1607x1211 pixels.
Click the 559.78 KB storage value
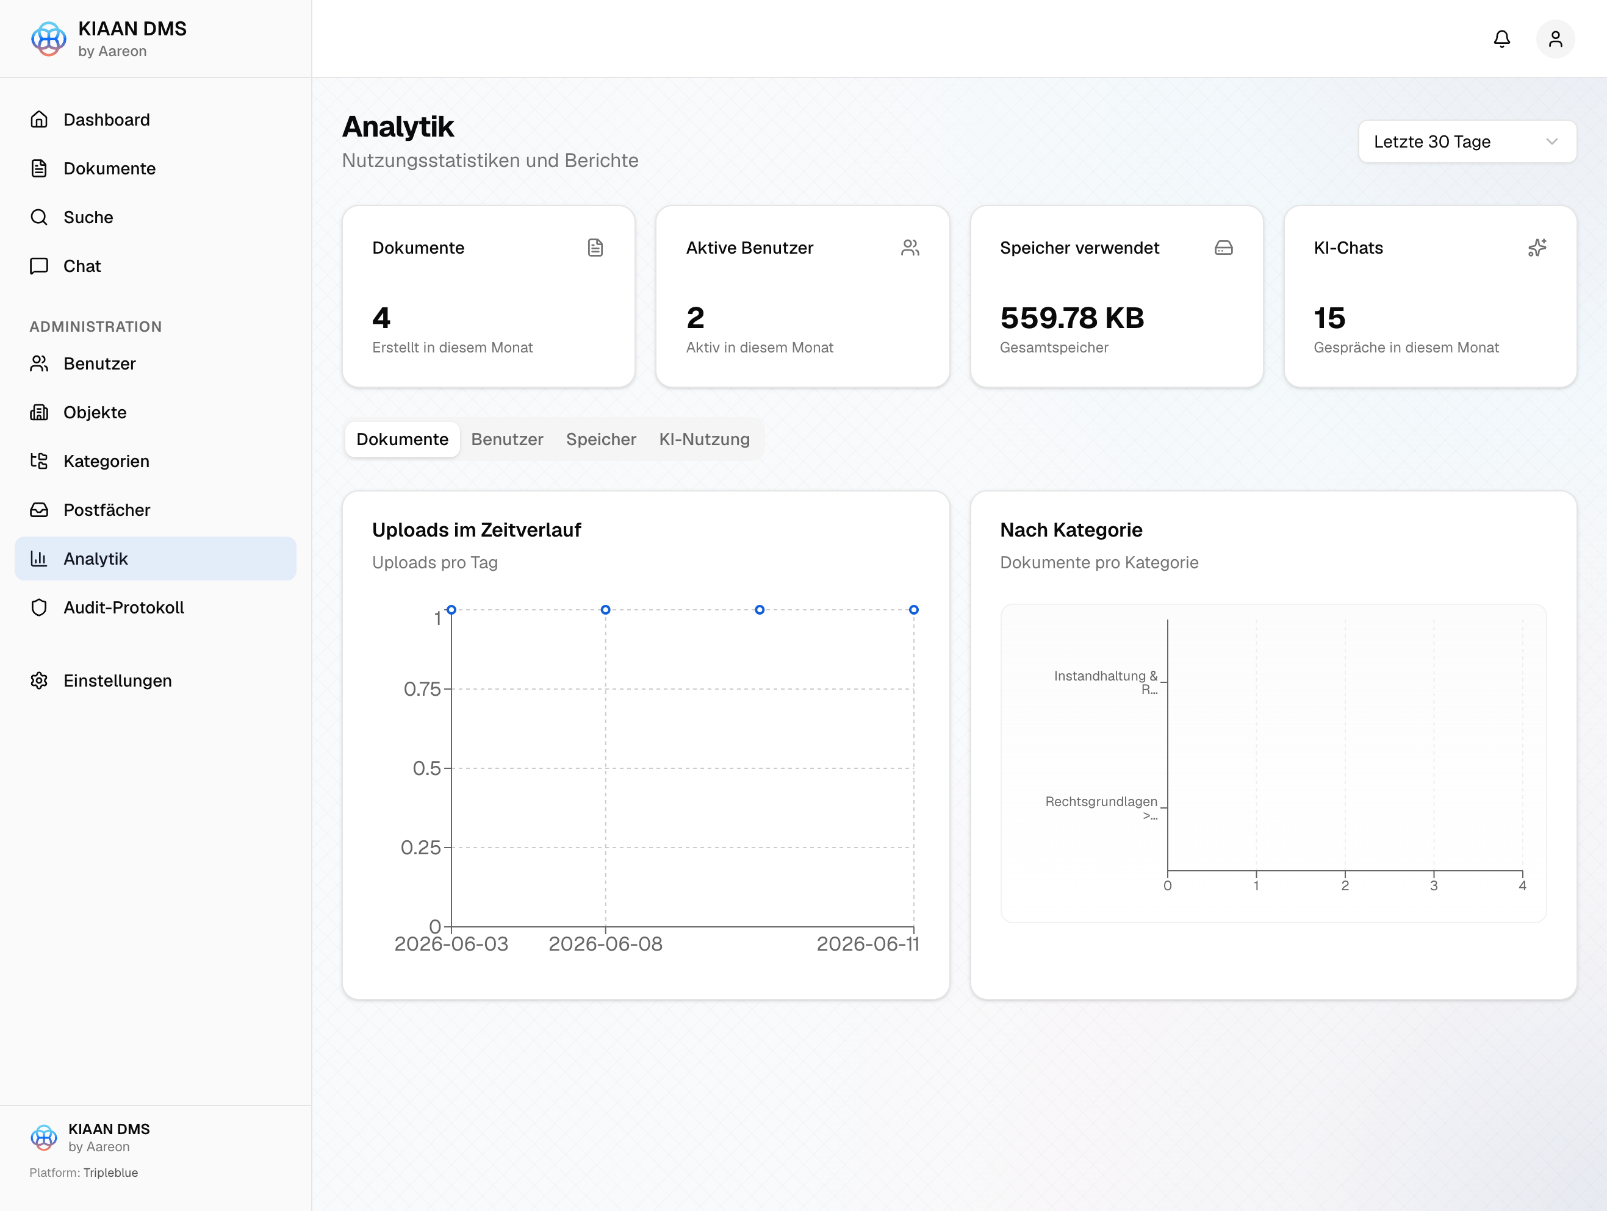[x=1071, y=318]
